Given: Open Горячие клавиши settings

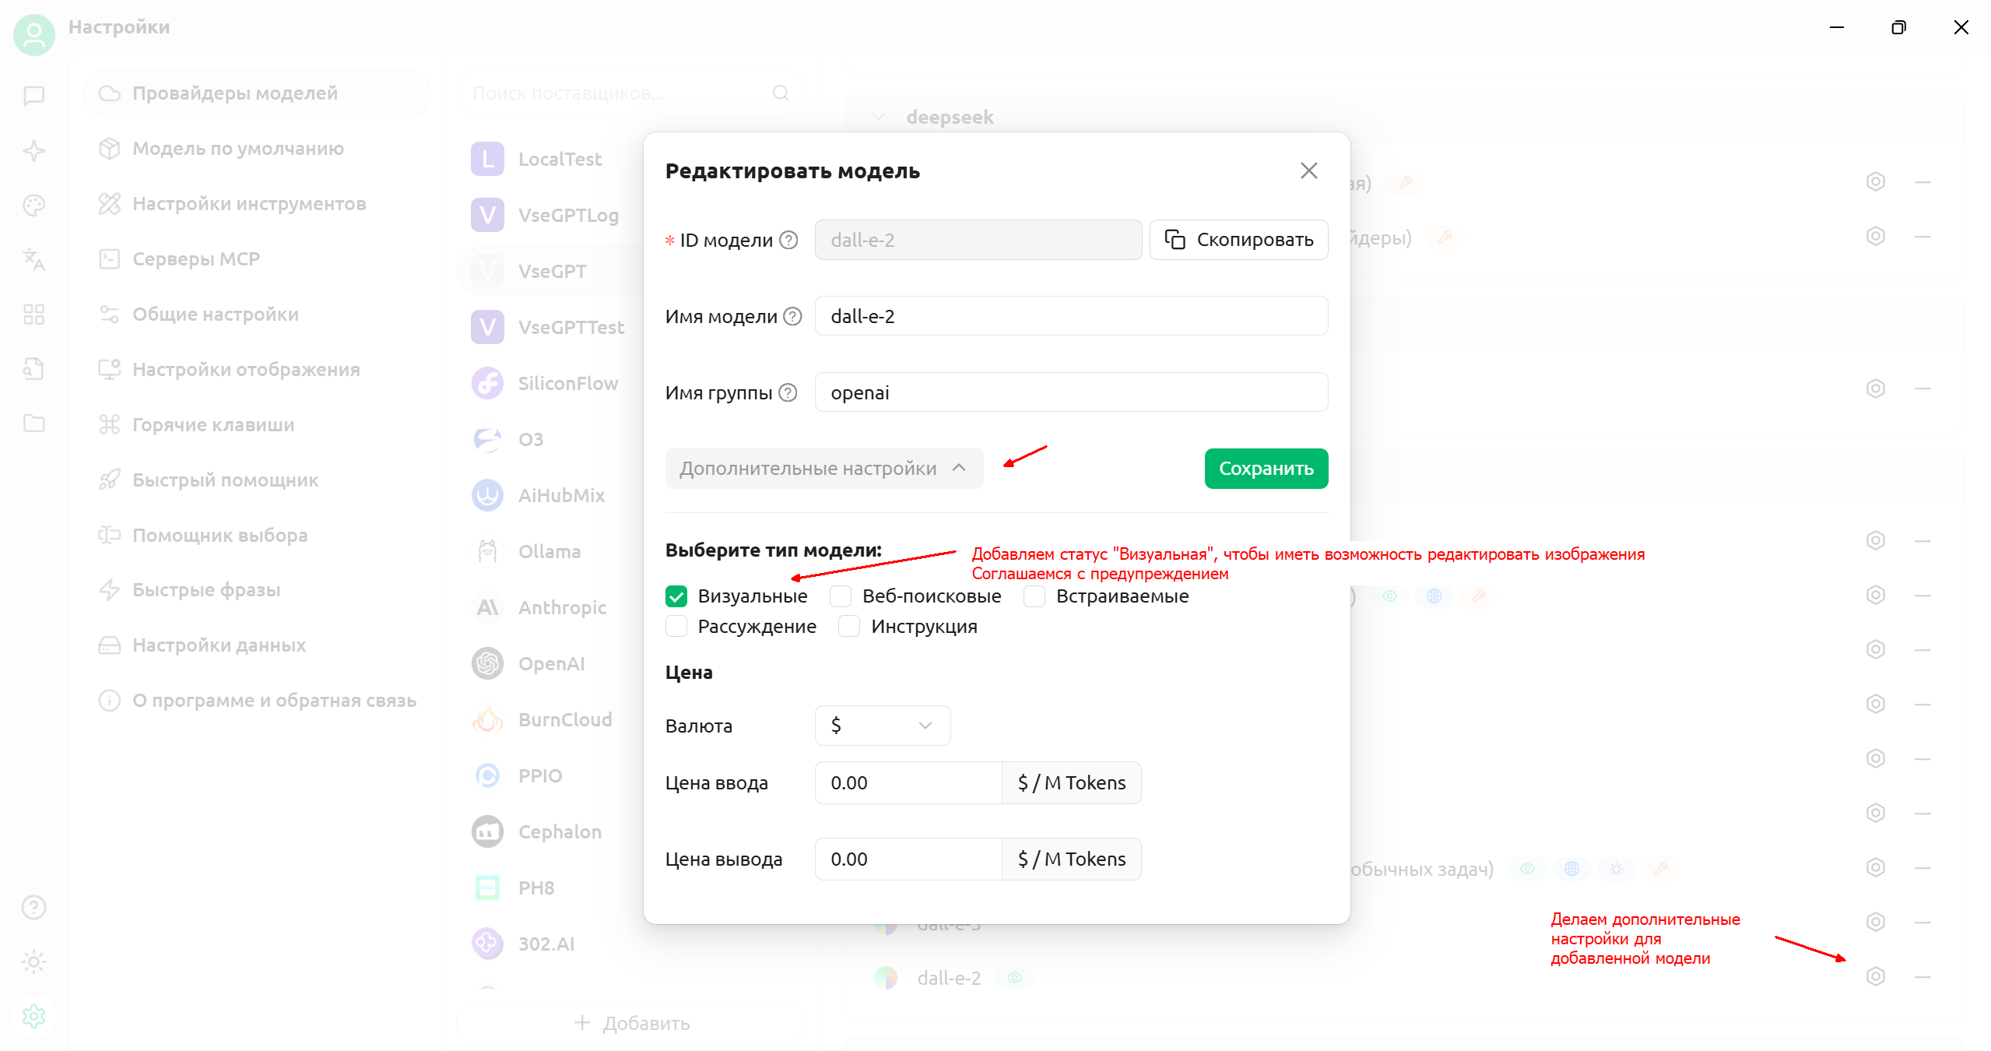Looking at the screenshot, I should (x=257, y=426).
